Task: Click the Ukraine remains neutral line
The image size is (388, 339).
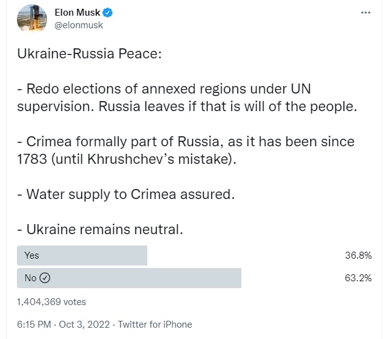Action: (x=100, y=229)
